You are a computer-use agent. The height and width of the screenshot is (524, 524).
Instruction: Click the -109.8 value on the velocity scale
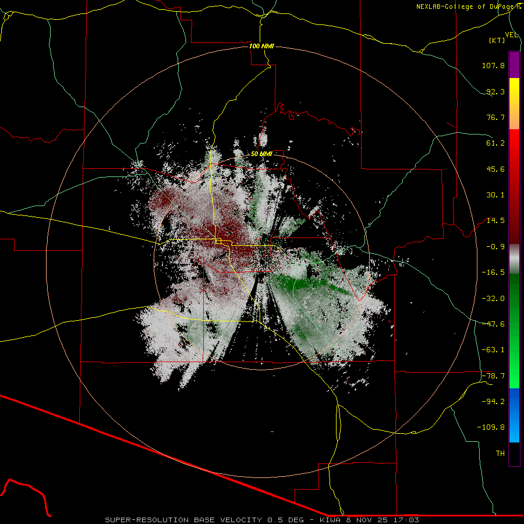point(491,427)
